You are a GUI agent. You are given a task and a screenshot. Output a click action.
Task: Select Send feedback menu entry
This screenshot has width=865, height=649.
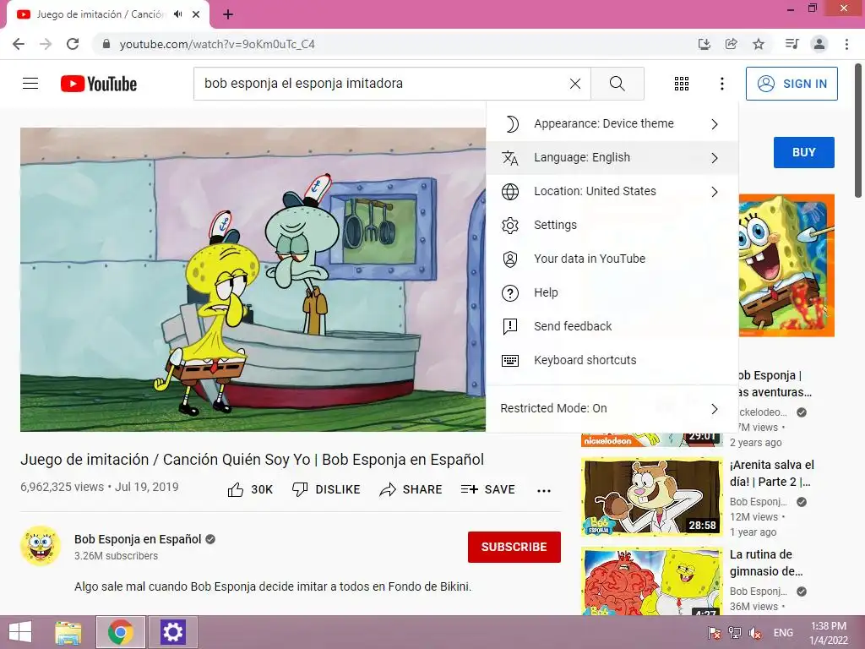[612, 326]
